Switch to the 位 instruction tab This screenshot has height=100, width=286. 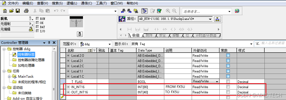[x=187, y=36]
